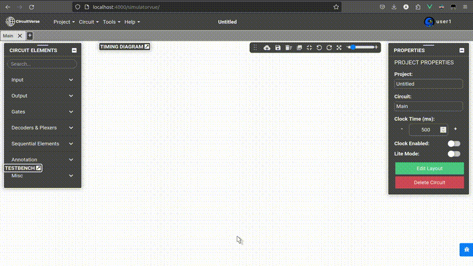Click the save offline floppy disk icon
The image size is (473, 266).
[278, 48]
